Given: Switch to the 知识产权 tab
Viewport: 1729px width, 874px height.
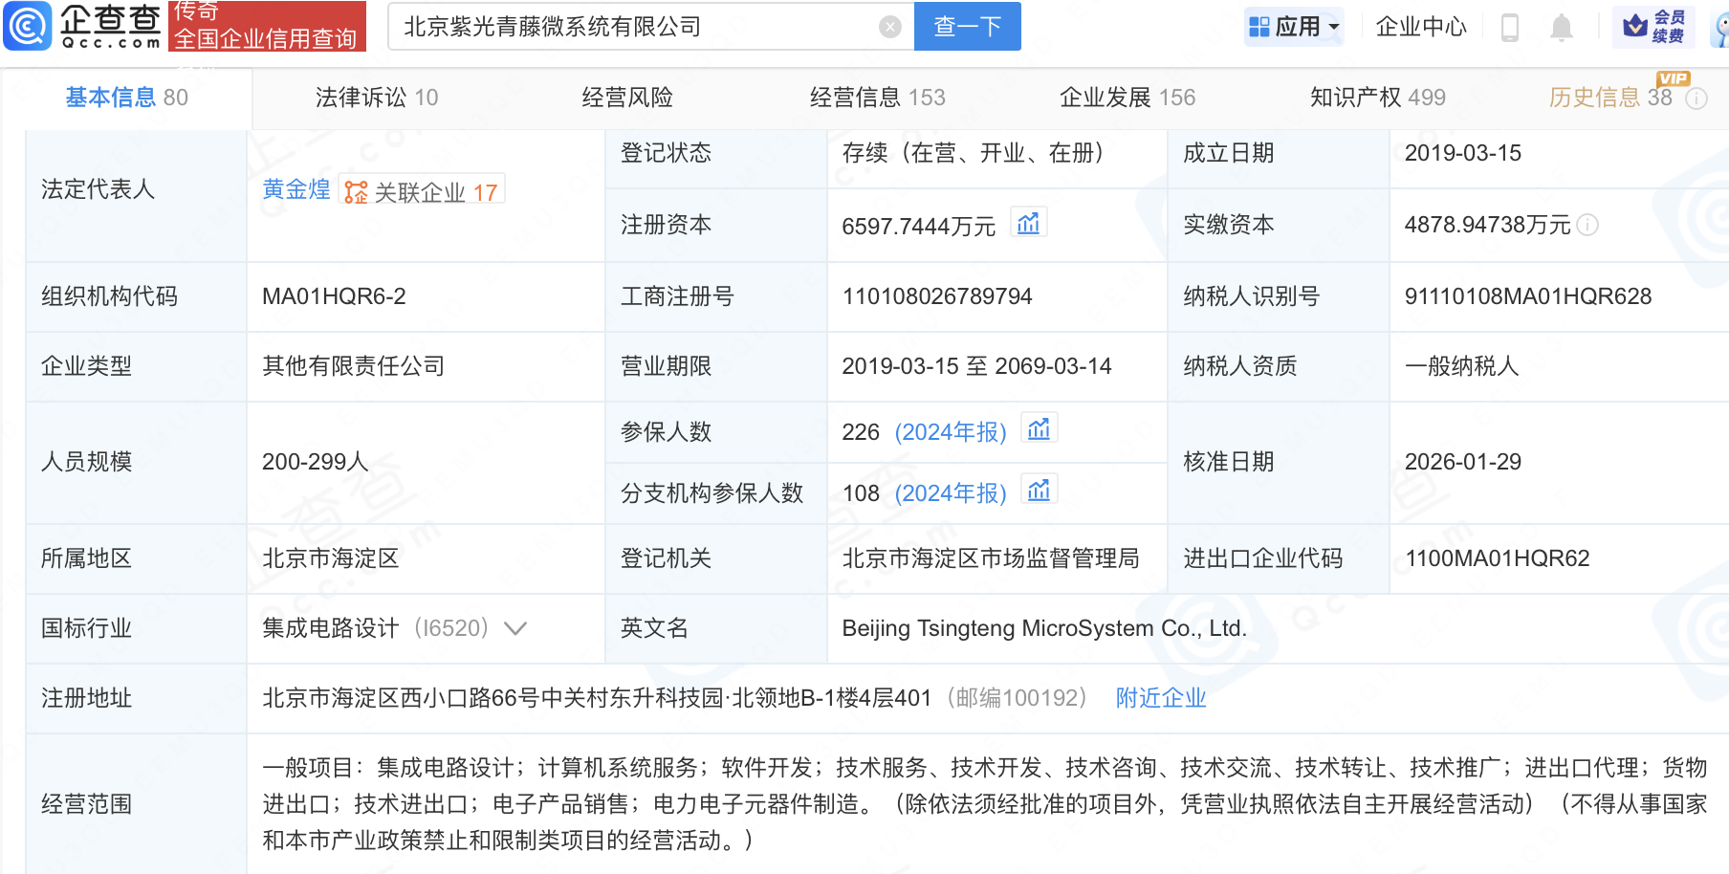Looking at the screenshot, I should [1377, 98].
